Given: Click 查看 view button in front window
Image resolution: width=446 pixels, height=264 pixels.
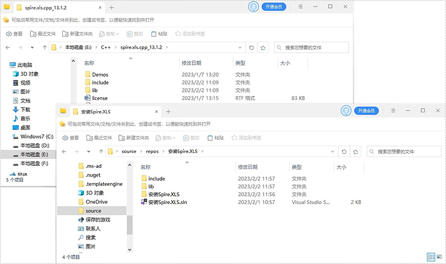Looking at the screenshot, I should pos(70,138).
